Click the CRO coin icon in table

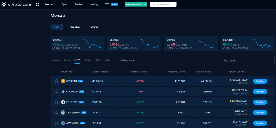(63, 92)
